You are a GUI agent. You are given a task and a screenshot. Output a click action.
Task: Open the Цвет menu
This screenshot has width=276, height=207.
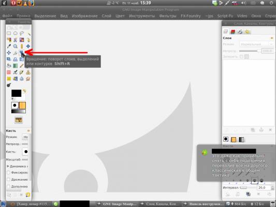coord(120,16)
